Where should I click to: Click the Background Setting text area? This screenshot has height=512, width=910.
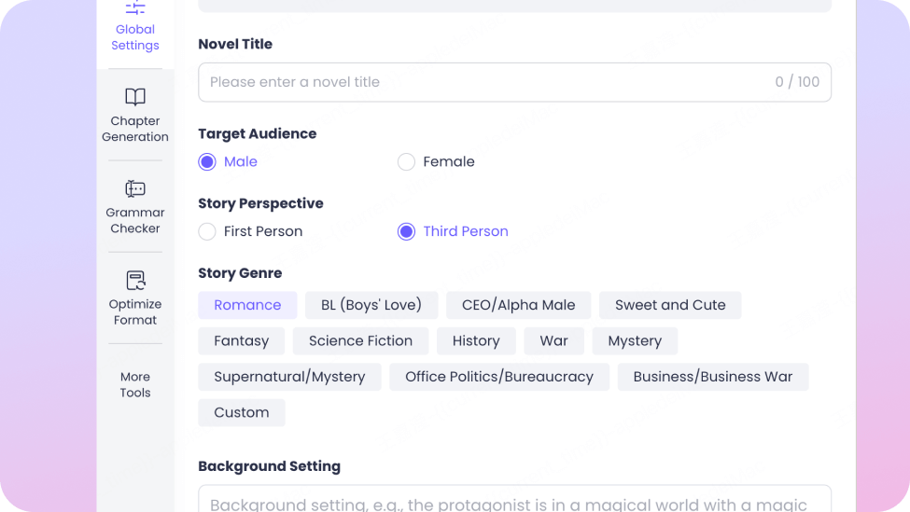[514, 502]
